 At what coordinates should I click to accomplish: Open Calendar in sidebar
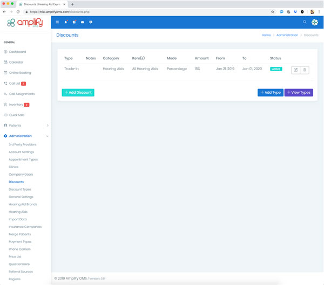(x=16, y=62)
